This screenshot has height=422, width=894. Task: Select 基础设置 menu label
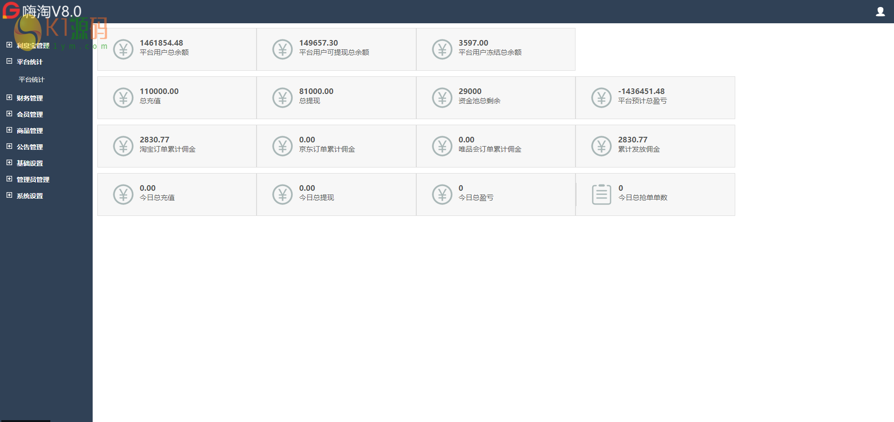(30, 163)
